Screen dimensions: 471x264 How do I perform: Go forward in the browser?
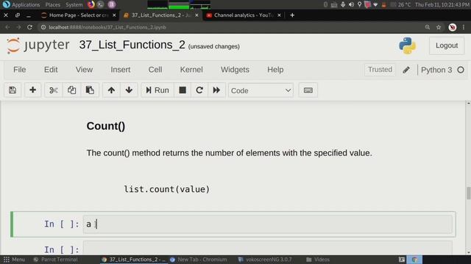pyautogui.click(x=18, y=27)
